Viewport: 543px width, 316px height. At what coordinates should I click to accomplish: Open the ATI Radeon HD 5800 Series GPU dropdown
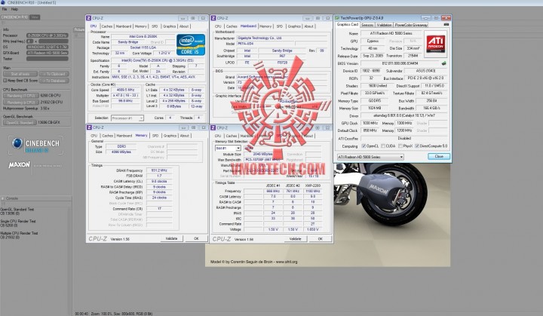[370, 157]
